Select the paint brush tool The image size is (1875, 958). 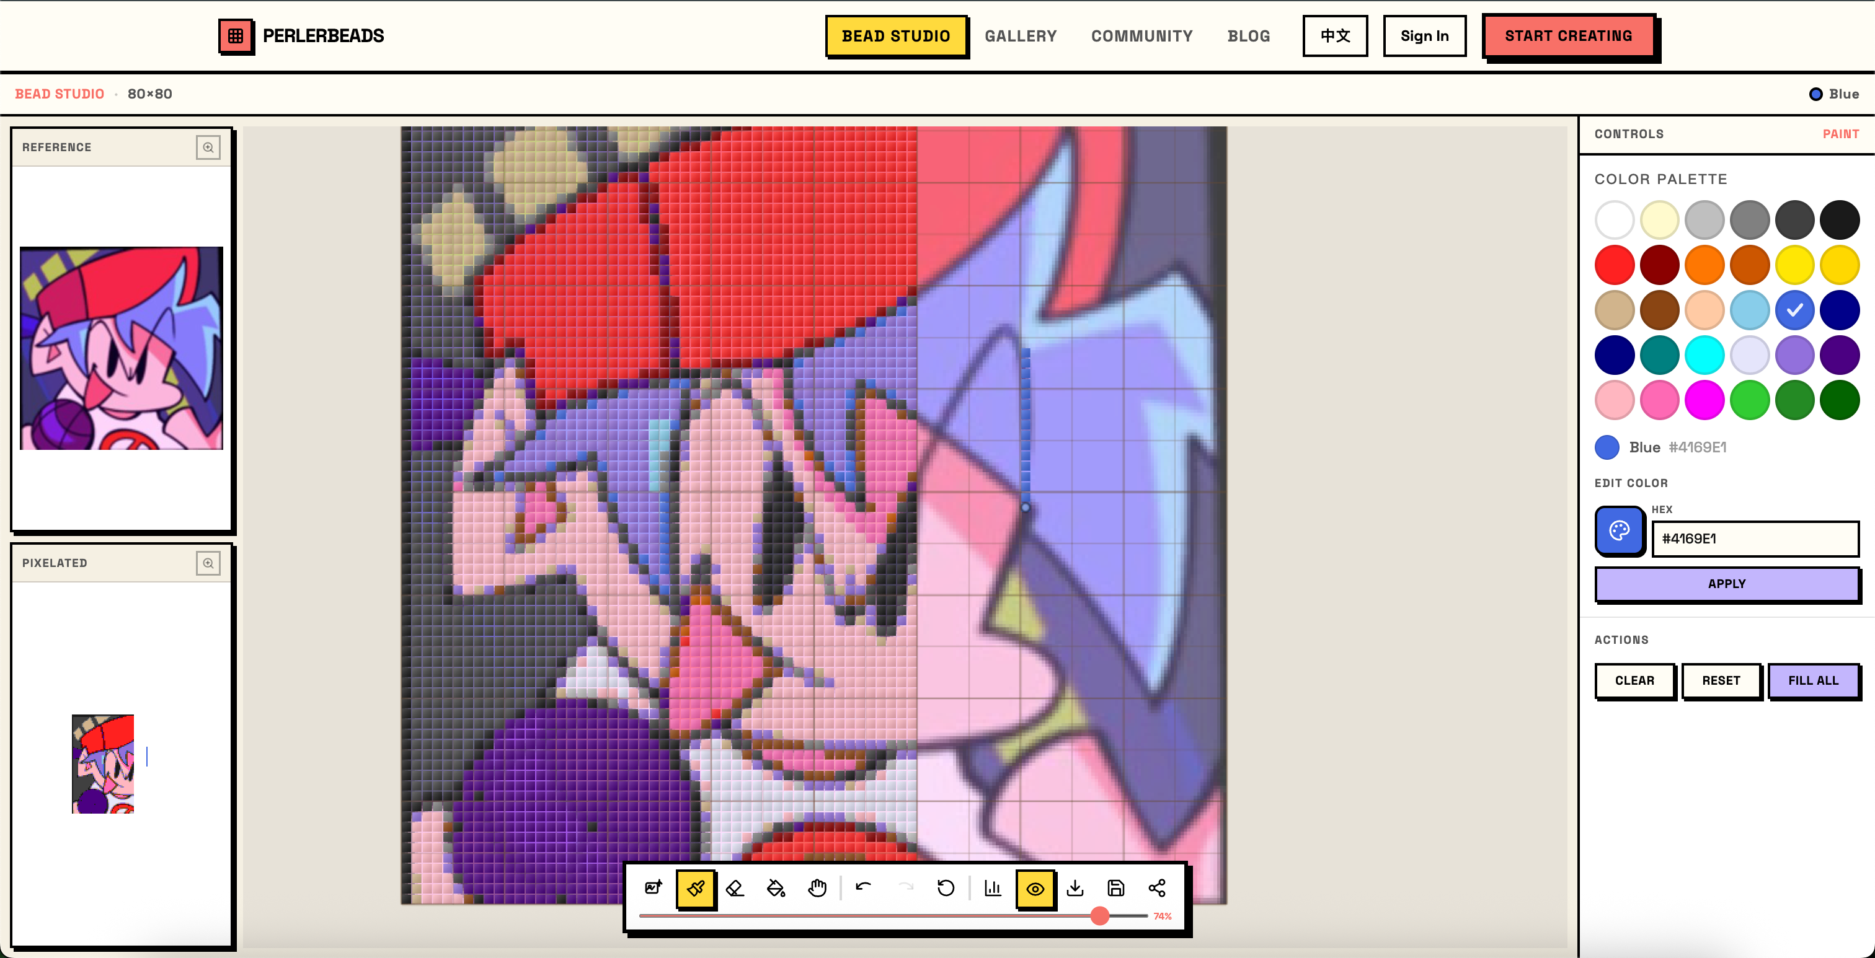(695, 888)
